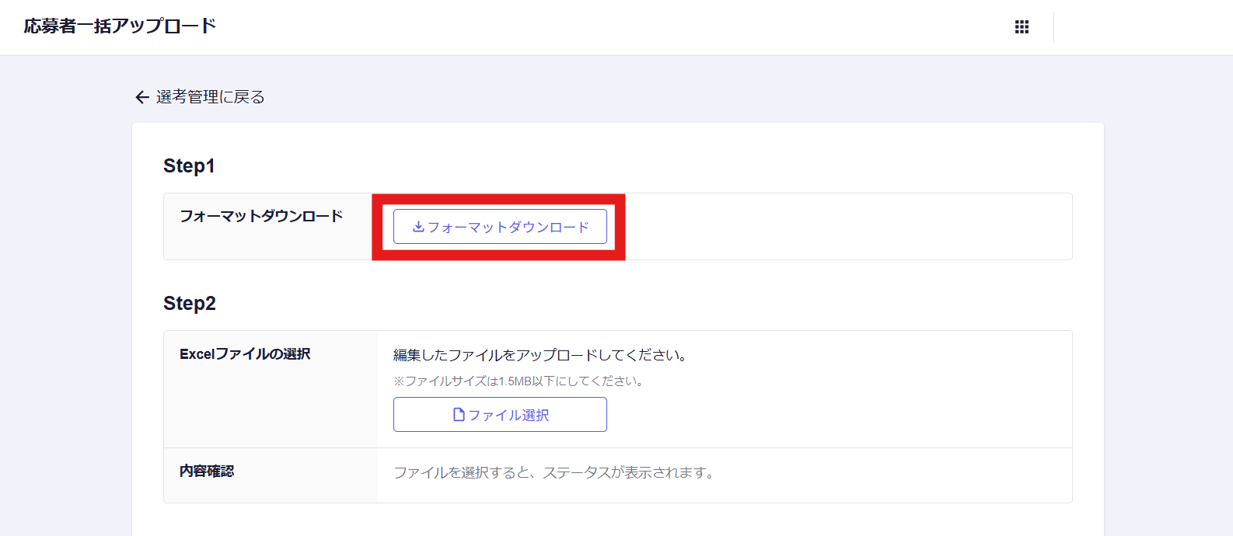
Task: Select the Step1 section heading
Action: pos(189,165)
